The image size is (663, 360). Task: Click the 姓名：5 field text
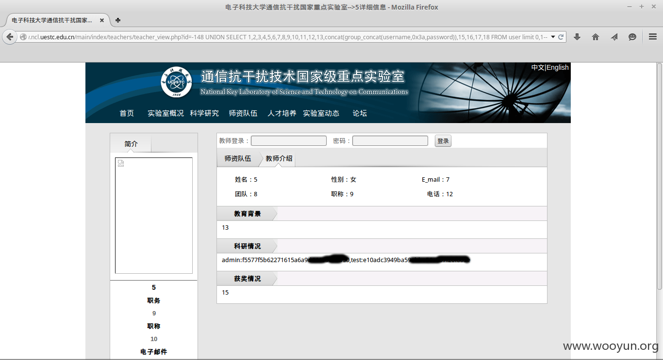coord(246,180)
